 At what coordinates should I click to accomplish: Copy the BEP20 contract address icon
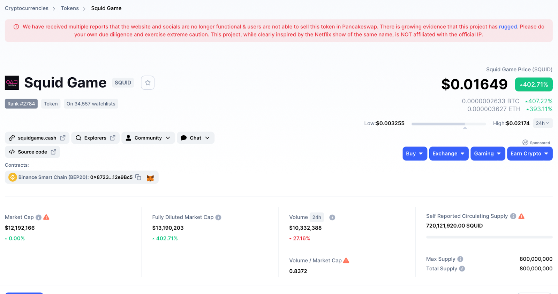(x=138, y=177)
